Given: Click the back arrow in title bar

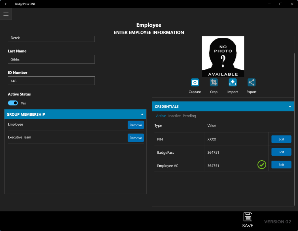Looking at the screenshot, I should [x=6, y=4].
